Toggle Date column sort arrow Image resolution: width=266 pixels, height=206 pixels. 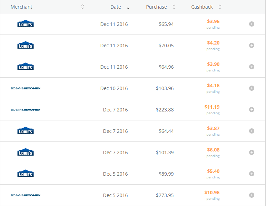[x=128, y=8]
